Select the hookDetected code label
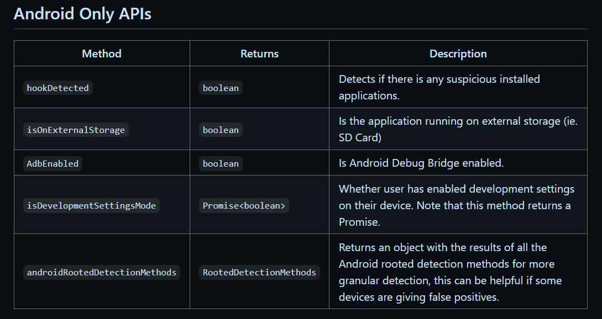The height and width of the screenshot is (319, 602). pyautogui.click(x=58, y=88)
